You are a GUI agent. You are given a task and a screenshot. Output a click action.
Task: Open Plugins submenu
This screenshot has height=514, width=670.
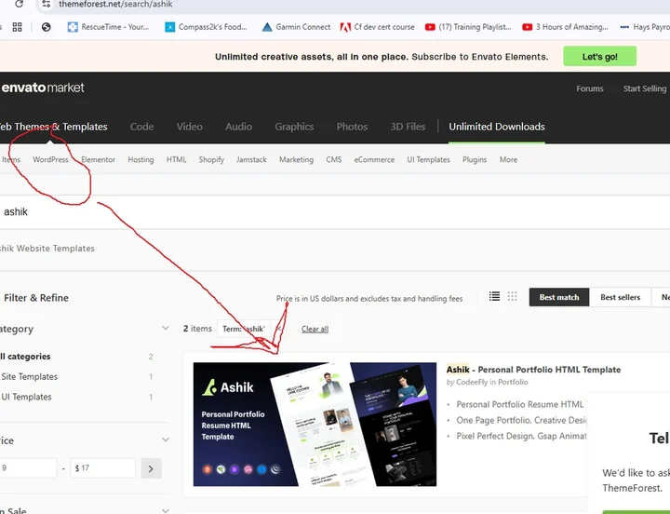coord(475,159)
